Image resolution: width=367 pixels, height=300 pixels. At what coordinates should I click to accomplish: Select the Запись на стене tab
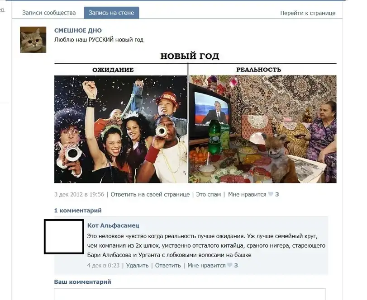pos(111,13)
